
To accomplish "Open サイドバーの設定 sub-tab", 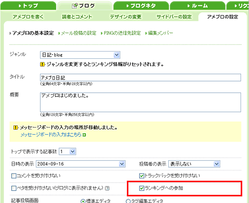I will tap(174, 17).
